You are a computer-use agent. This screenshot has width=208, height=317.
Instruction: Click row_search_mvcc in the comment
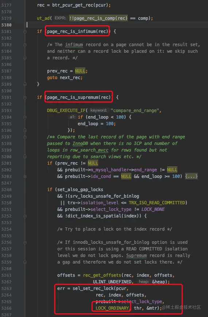click(x=89, y=150)
